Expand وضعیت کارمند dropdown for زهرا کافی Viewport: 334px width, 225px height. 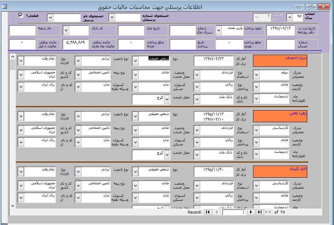point(256,142)
